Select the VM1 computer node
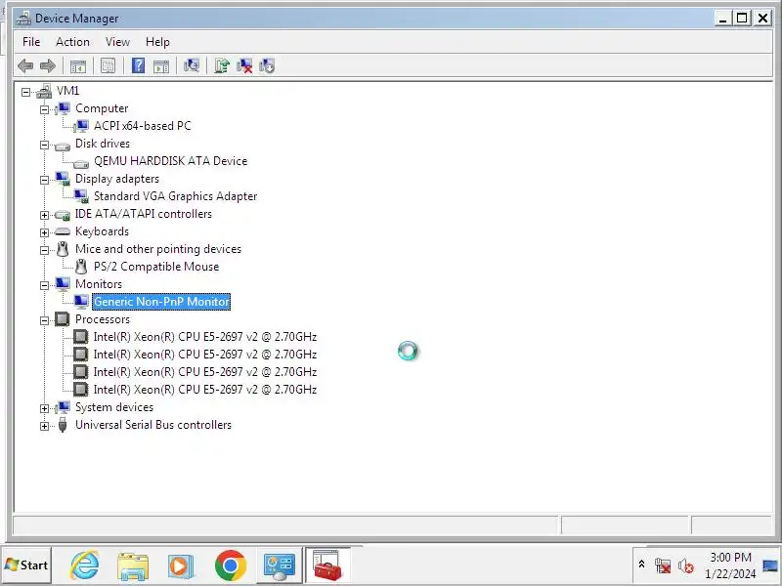782x586 pixels. (67, 91)
